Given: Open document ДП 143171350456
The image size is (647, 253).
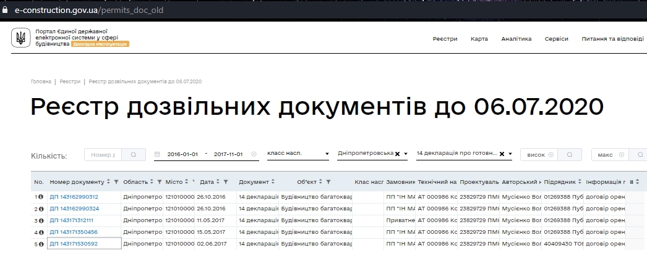Looking at the screenshot, I should (x=74, y=232).
